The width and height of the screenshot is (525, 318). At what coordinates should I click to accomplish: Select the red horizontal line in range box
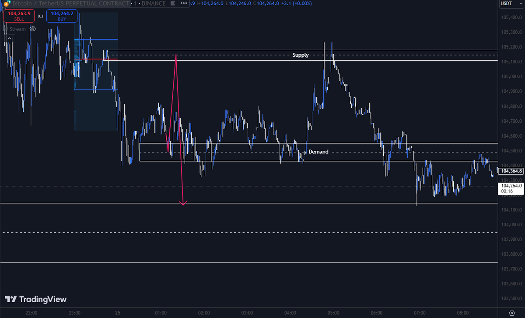[96, 59]
